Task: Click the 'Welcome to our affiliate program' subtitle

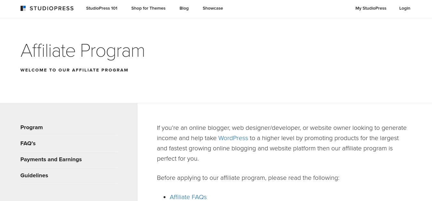Action: pyautogui.click(x=74, y=70)
